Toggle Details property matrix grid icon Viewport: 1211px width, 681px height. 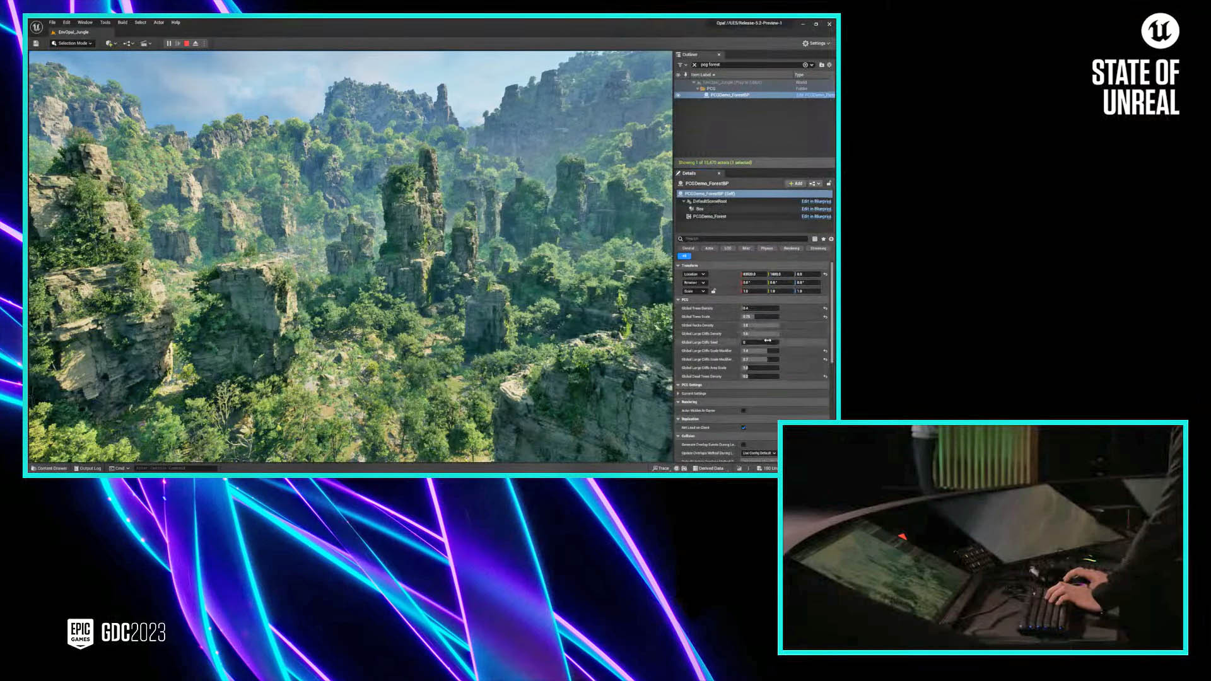point(815,239)
